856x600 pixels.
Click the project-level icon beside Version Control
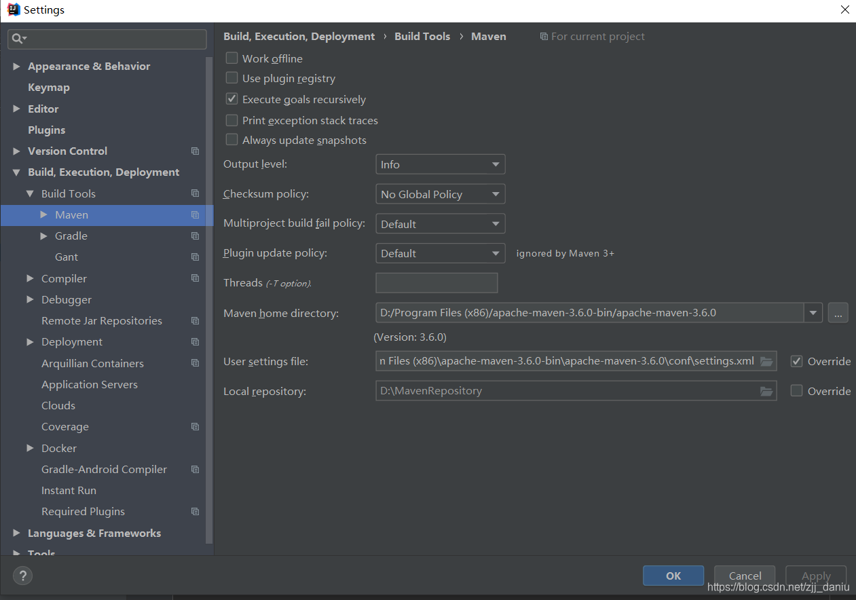click(x=196, y=151)
